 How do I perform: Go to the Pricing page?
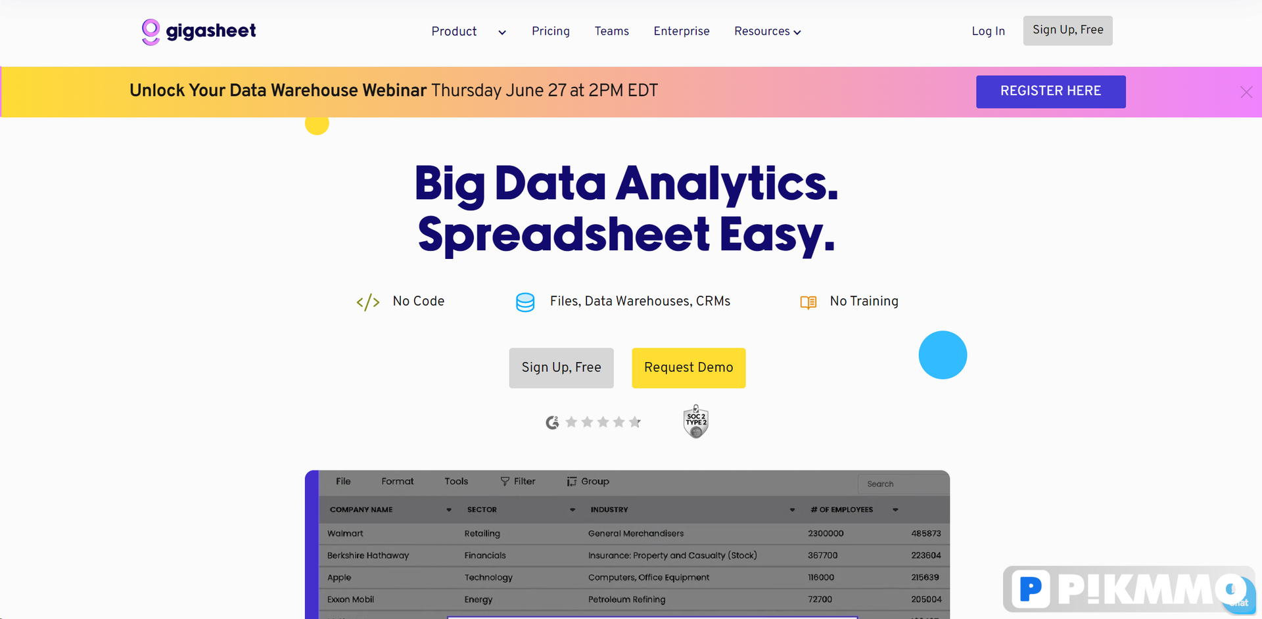coord(551,32)
